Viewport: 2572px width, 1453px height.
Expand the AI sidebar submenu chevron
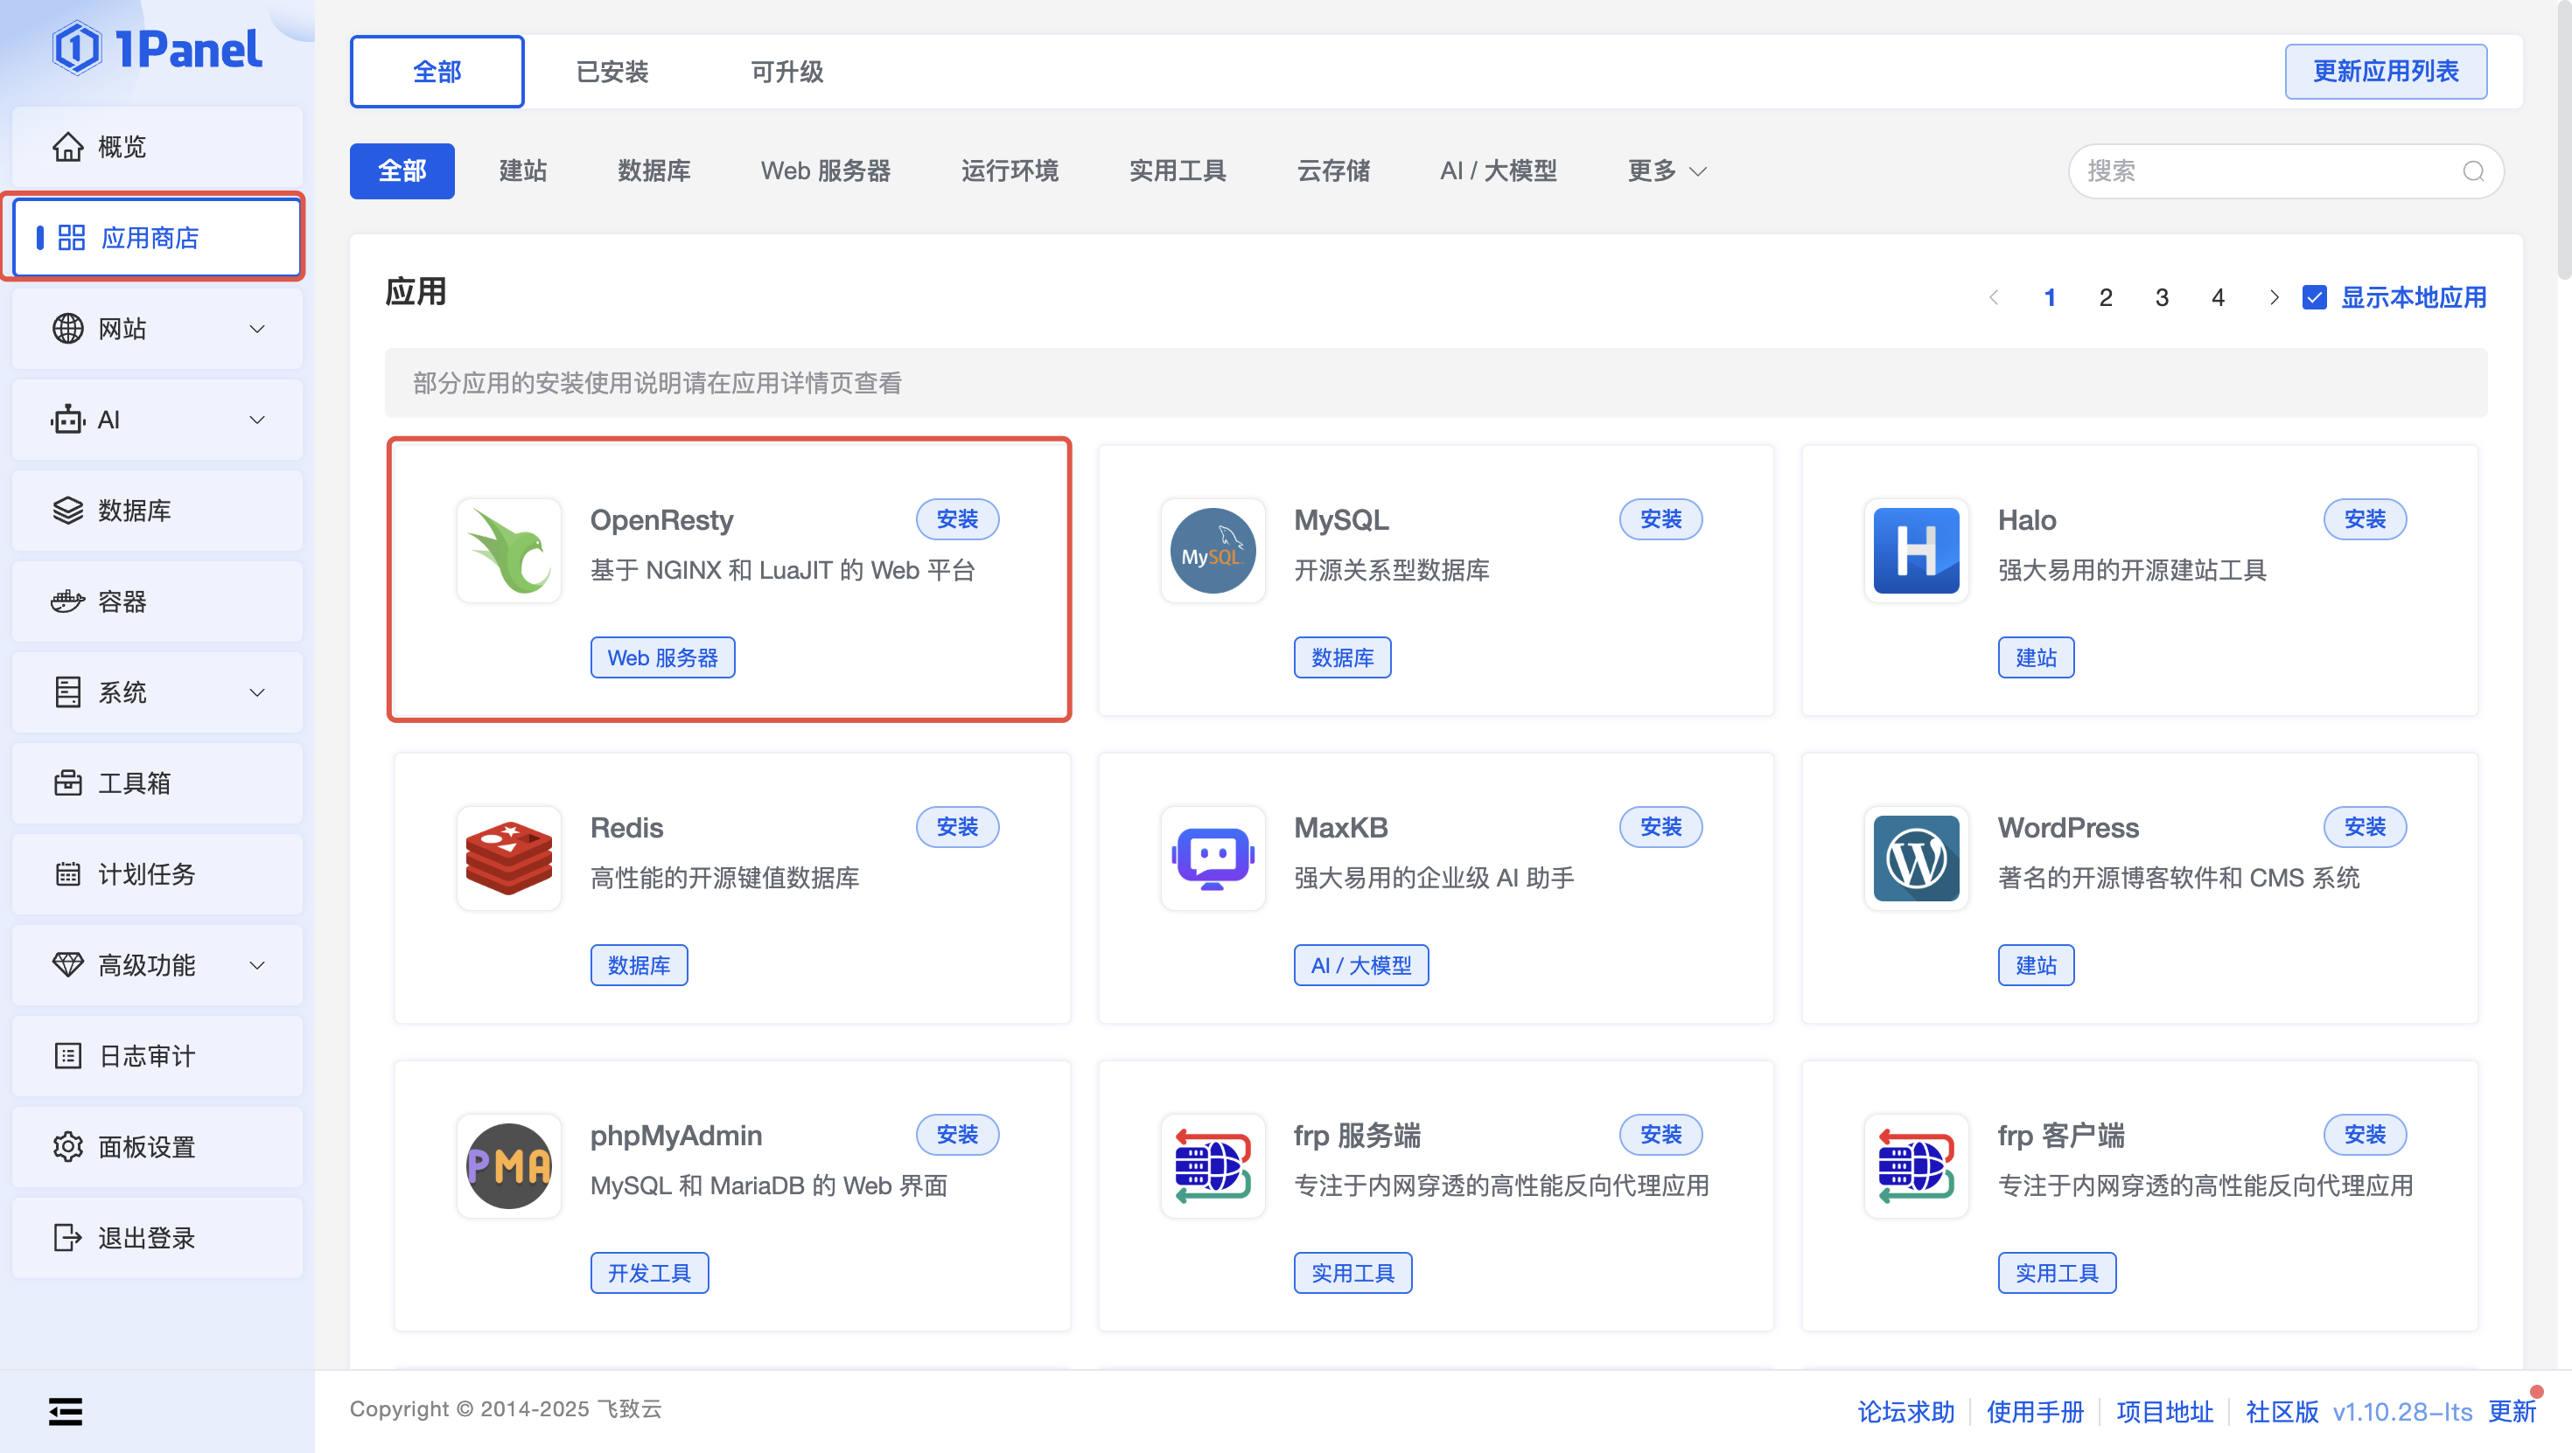point(256,419)
